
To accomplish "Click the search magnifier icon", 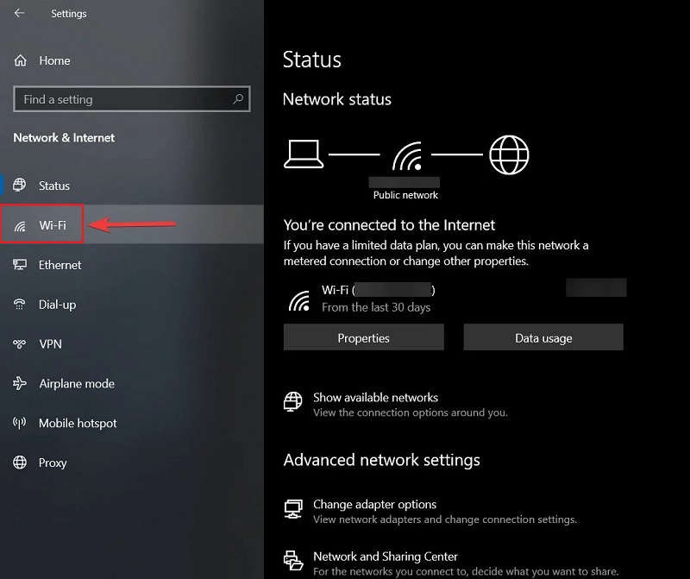I will point(239,99).
